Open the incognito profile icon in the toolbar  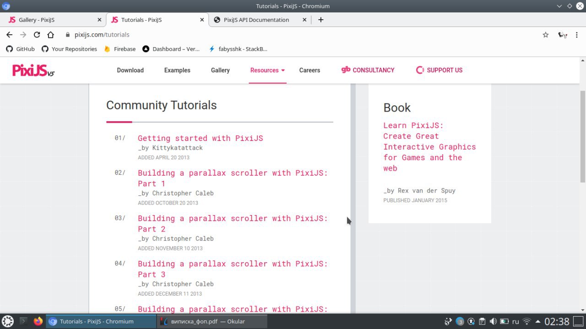563,35
